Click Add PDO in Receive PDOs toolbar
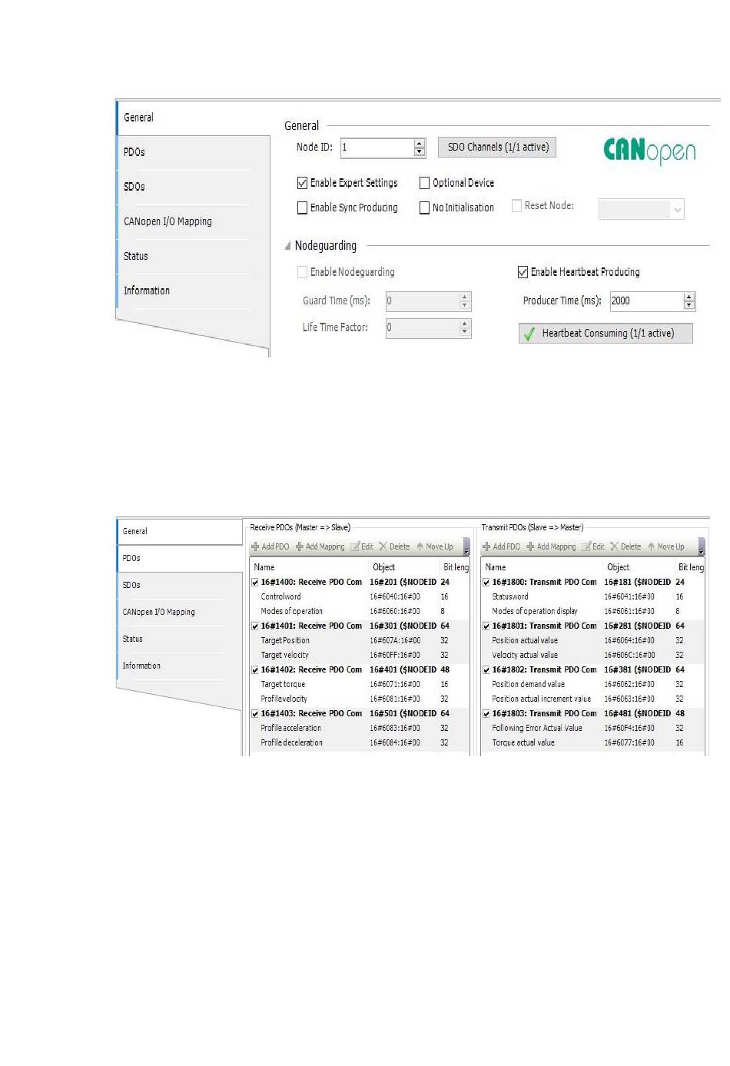The height and width of the screenshot is (1066, 730). coord(270,547)
